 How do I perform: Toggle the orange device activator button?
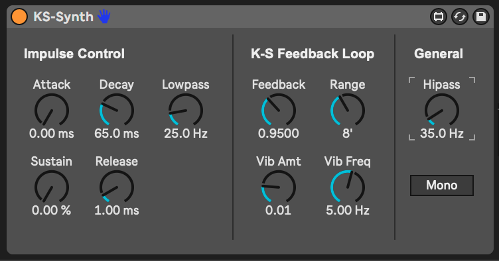(19, 17)
